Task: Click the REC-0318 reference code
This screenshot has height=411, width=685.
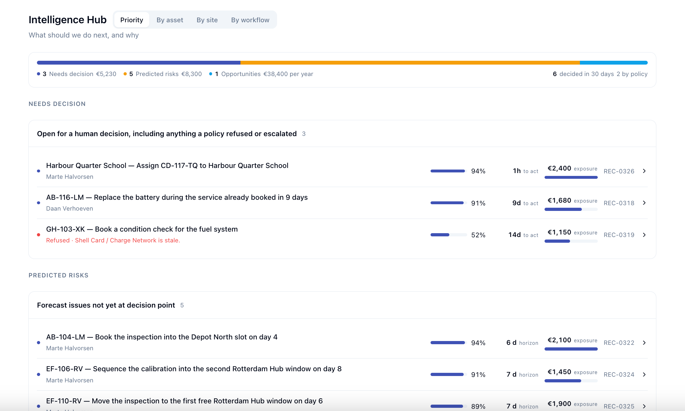Action: [x=619, y=203]
